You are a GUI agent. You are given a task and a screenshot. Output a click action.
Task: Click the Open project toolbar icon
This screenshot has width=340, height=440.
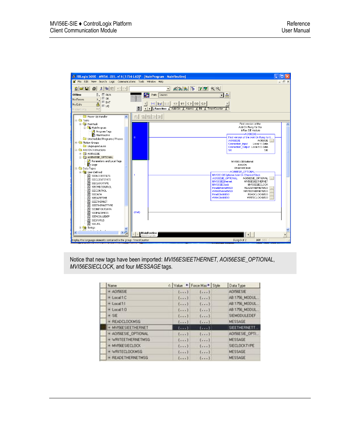81,89
